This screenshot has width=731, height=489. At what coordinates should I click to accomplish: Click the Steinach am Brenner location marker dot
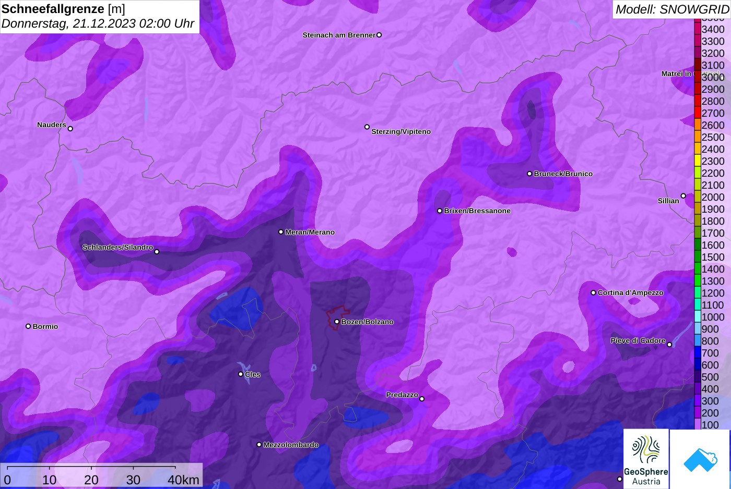coord(379,35)
